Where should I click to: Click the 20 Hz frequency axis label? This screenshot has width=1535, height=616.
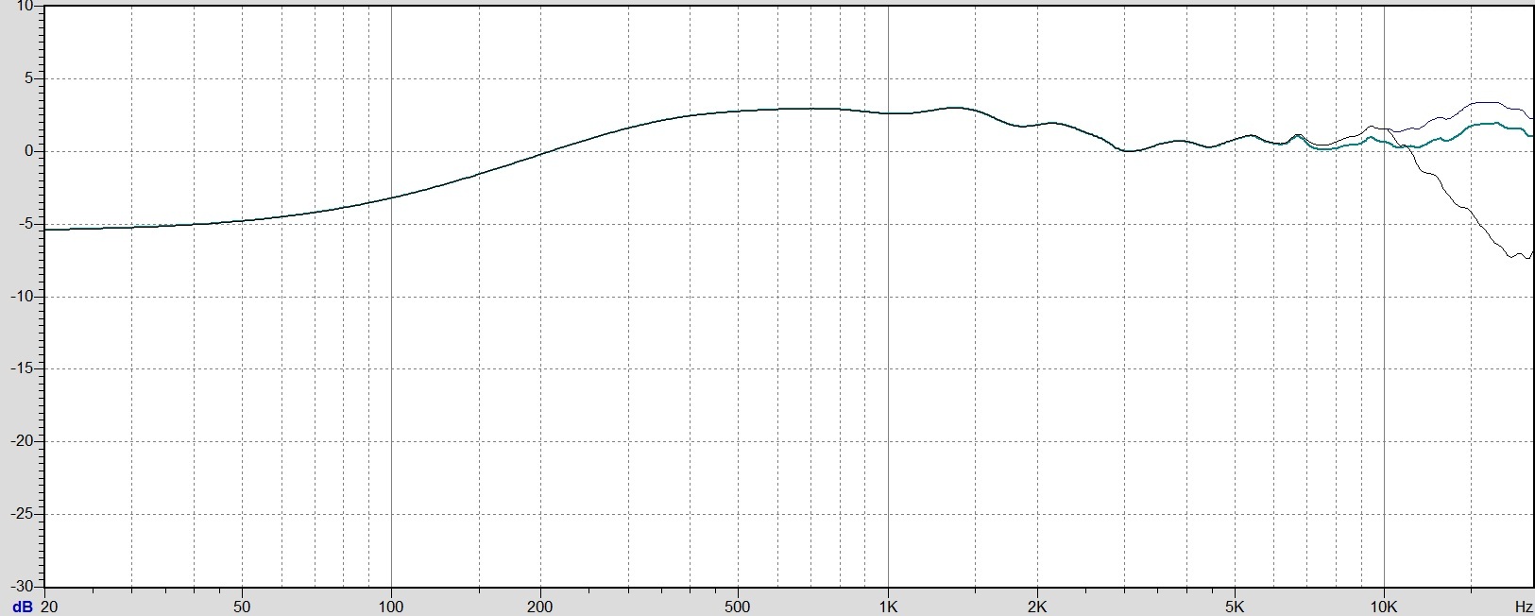(x=49, y=607)
